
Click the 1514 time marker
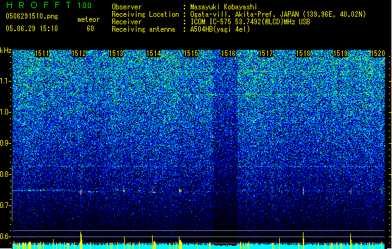tap(153, 54)
